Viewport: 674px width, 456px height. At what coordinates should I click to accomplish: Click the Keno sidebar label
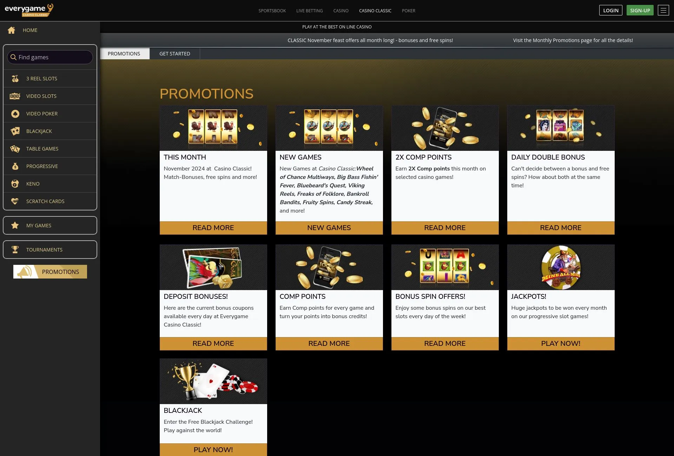click(33, 184)
